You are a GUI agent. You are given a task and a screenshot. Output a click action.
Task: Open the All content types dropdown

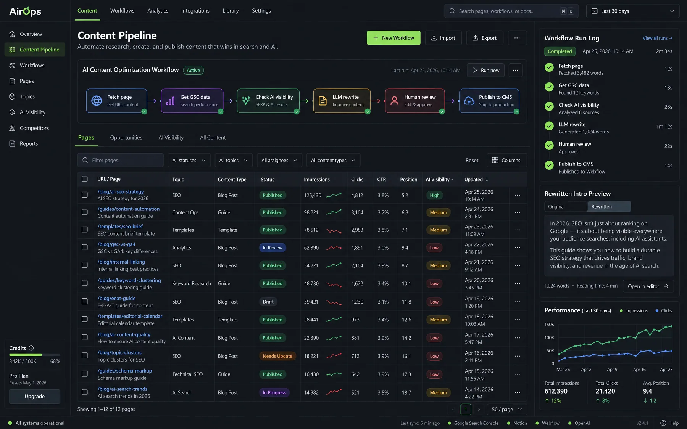coord(333,160)
